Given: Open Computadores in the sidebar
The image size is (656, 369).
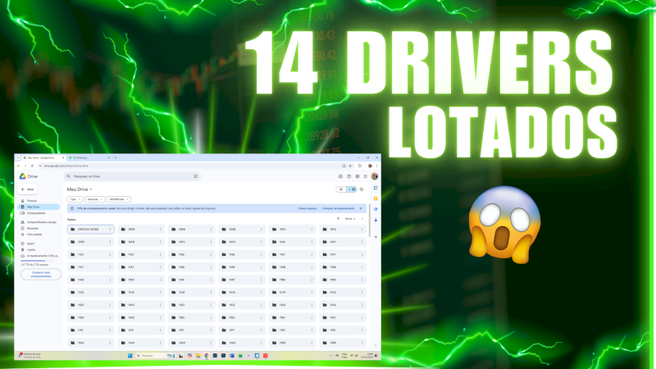Looking at the screenshot, I should point(36,213).
